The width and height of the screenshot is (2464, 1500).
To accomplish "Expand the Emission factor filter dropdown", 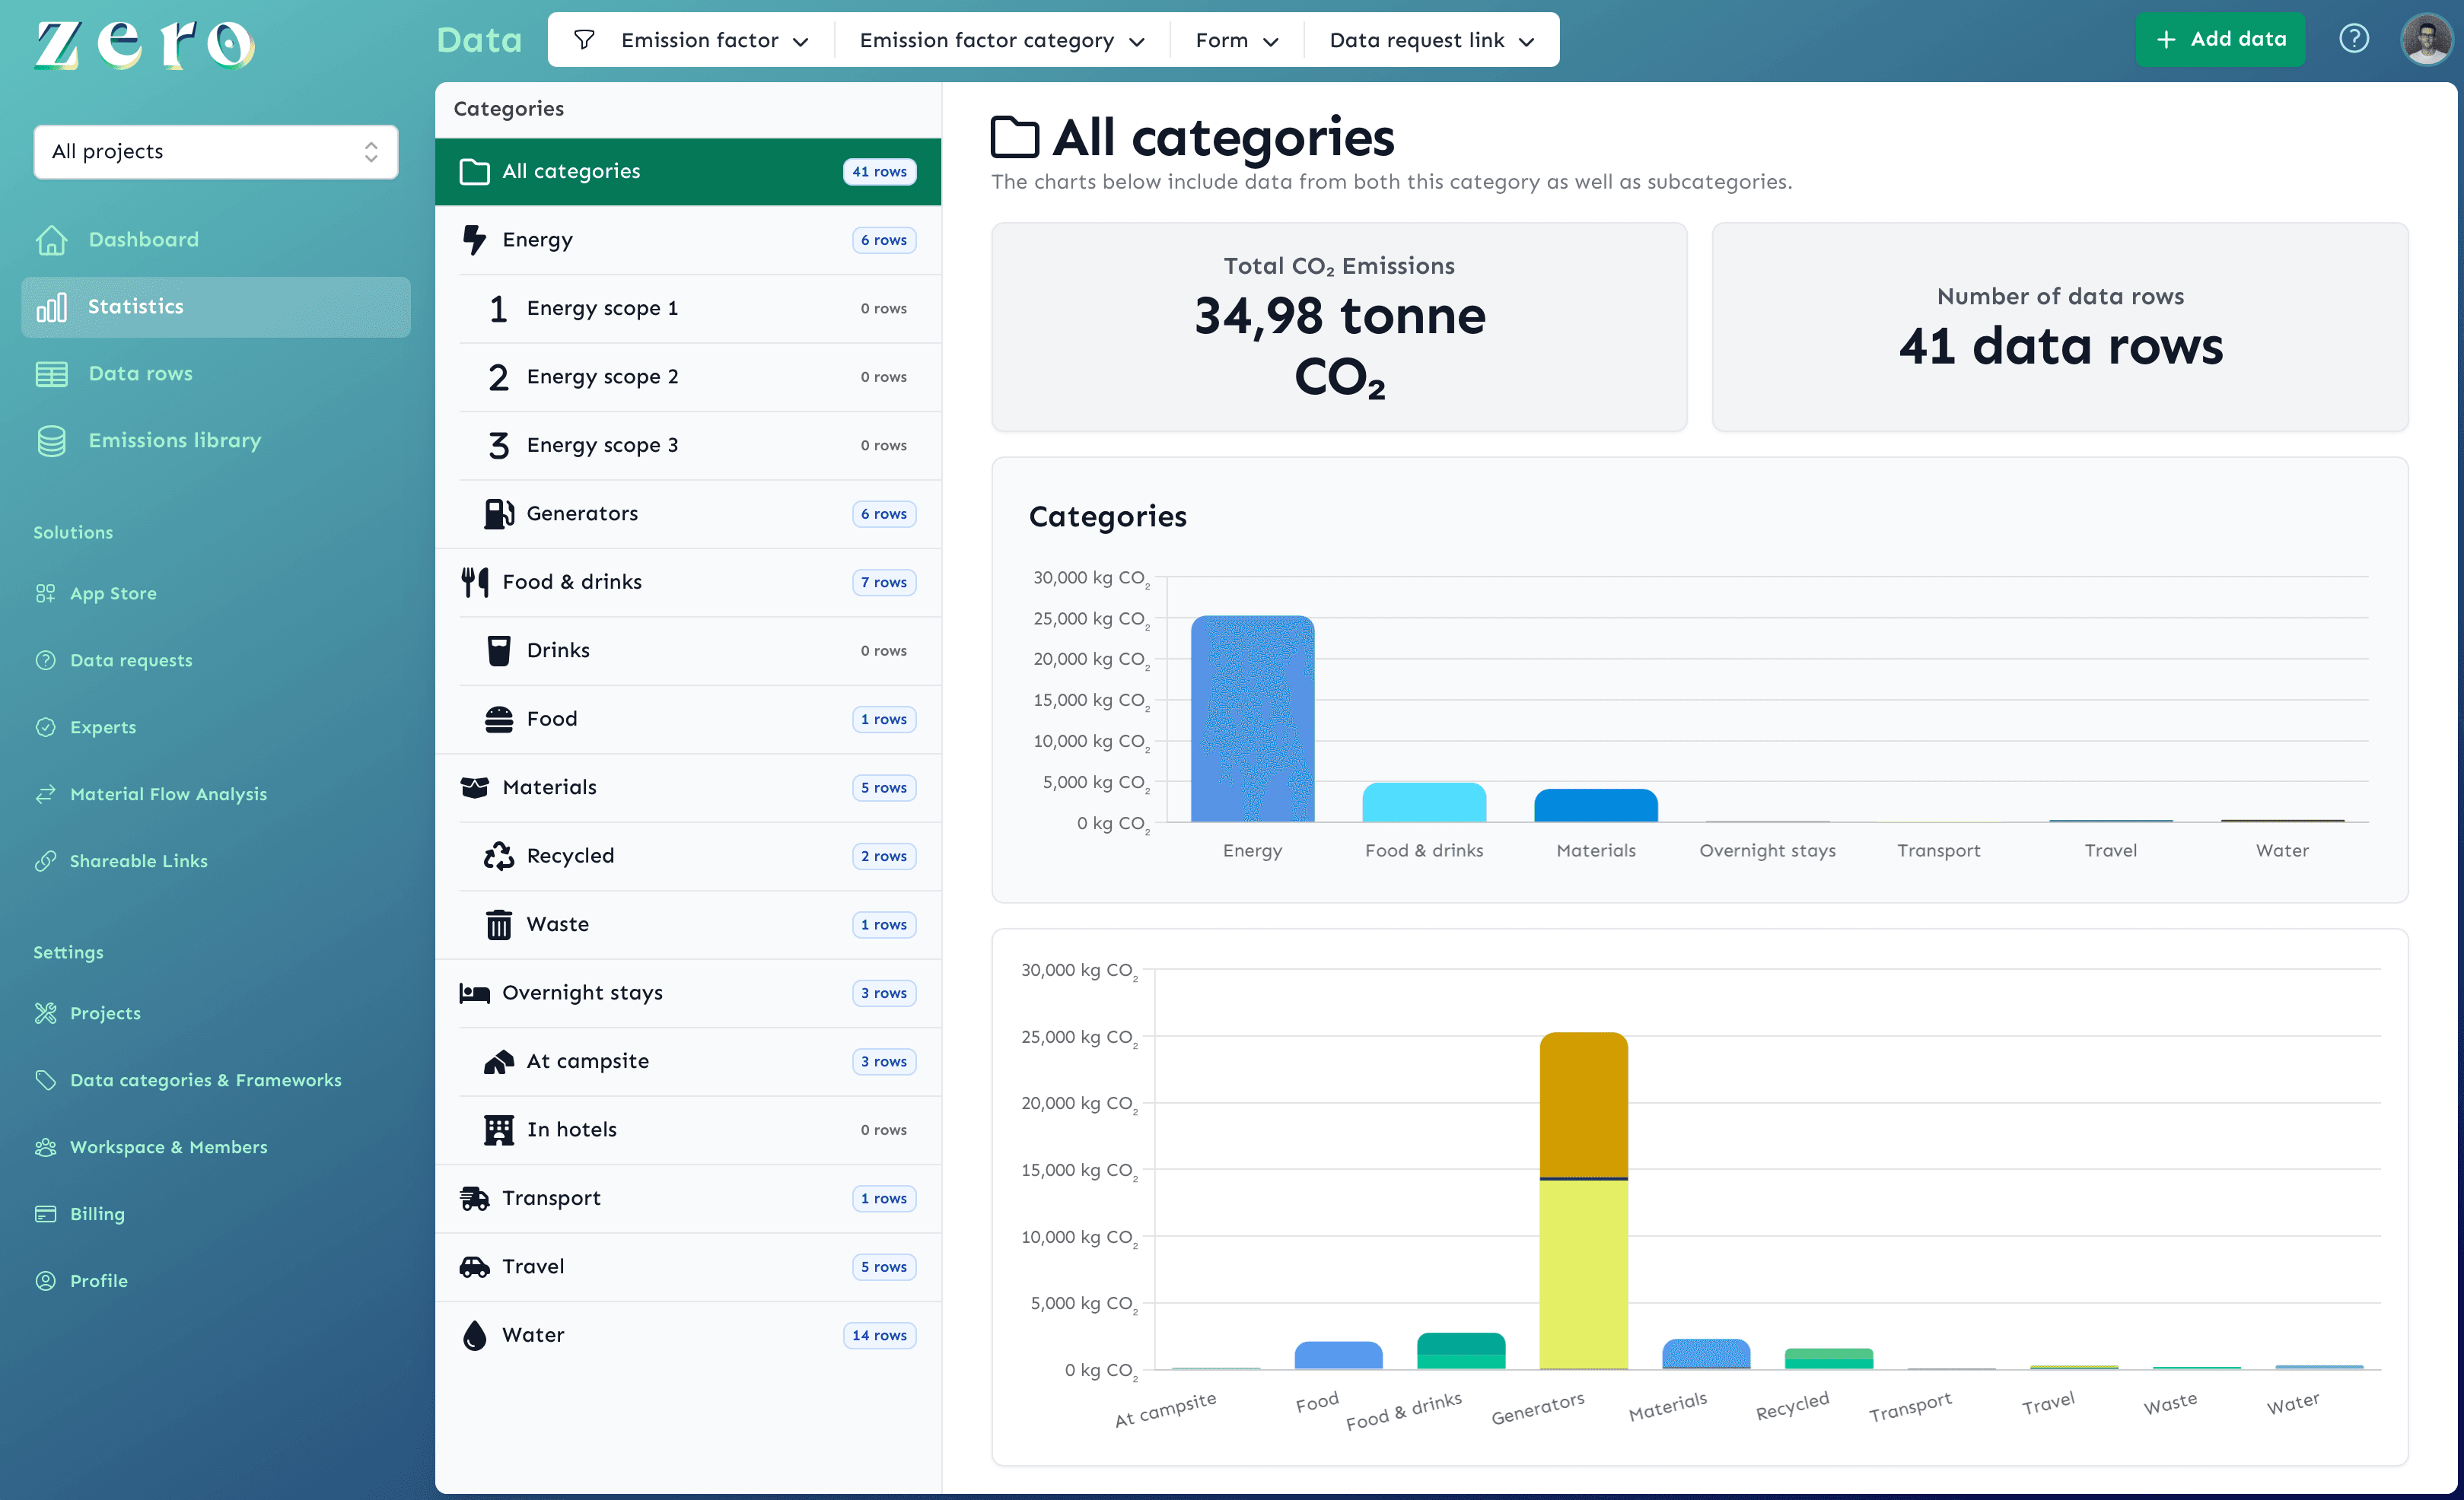I will (714, 40).
